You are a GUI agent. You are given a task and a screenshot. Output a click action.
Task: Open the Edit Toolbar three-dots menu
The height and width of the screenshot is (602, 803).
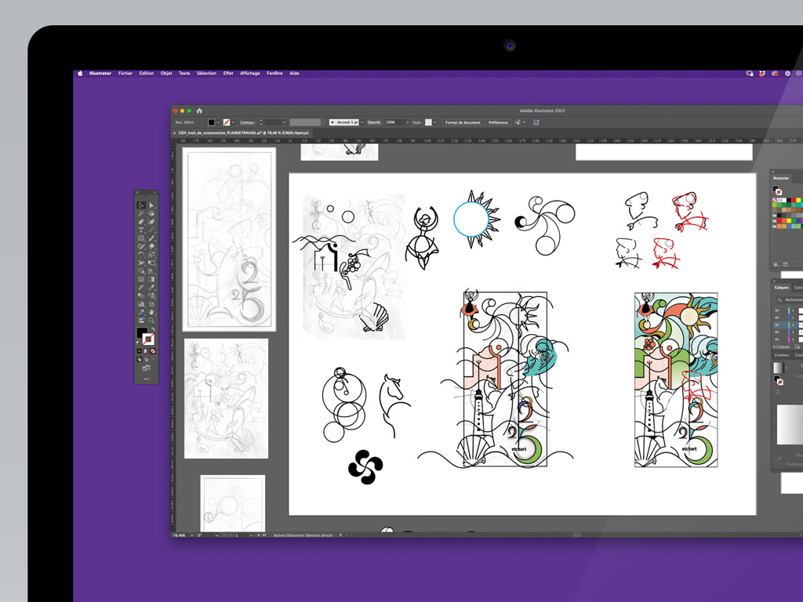[146, 379]
